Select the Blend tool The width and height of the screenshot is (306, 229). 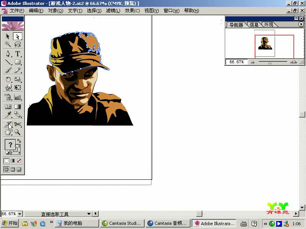coord(18,114)
